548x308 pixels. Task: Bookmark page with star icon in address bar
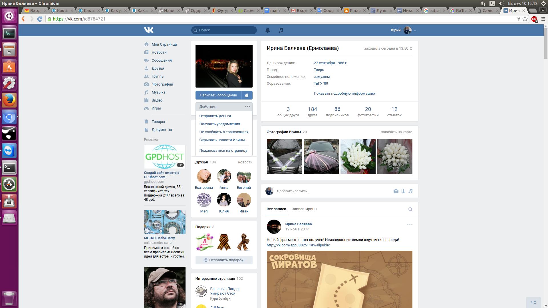pos(525,19)
